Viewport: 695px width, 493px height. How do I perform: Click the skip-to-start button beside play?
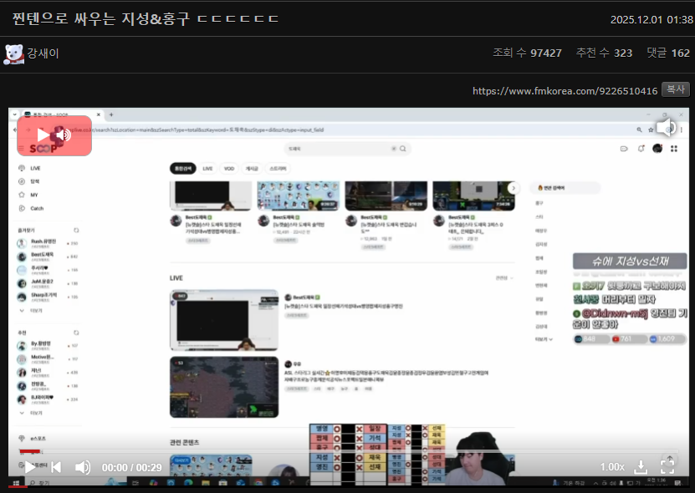click(x=56, y=467)
